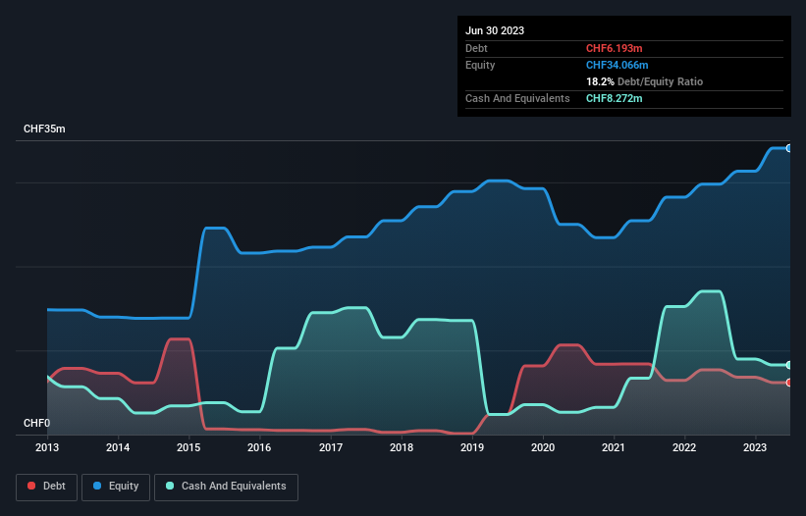Click the 2018 x-axis label

point(402,447)
